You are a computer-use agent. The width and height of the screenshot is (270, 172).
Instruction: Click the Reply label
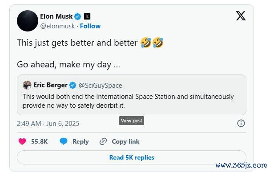pos(81,141)
